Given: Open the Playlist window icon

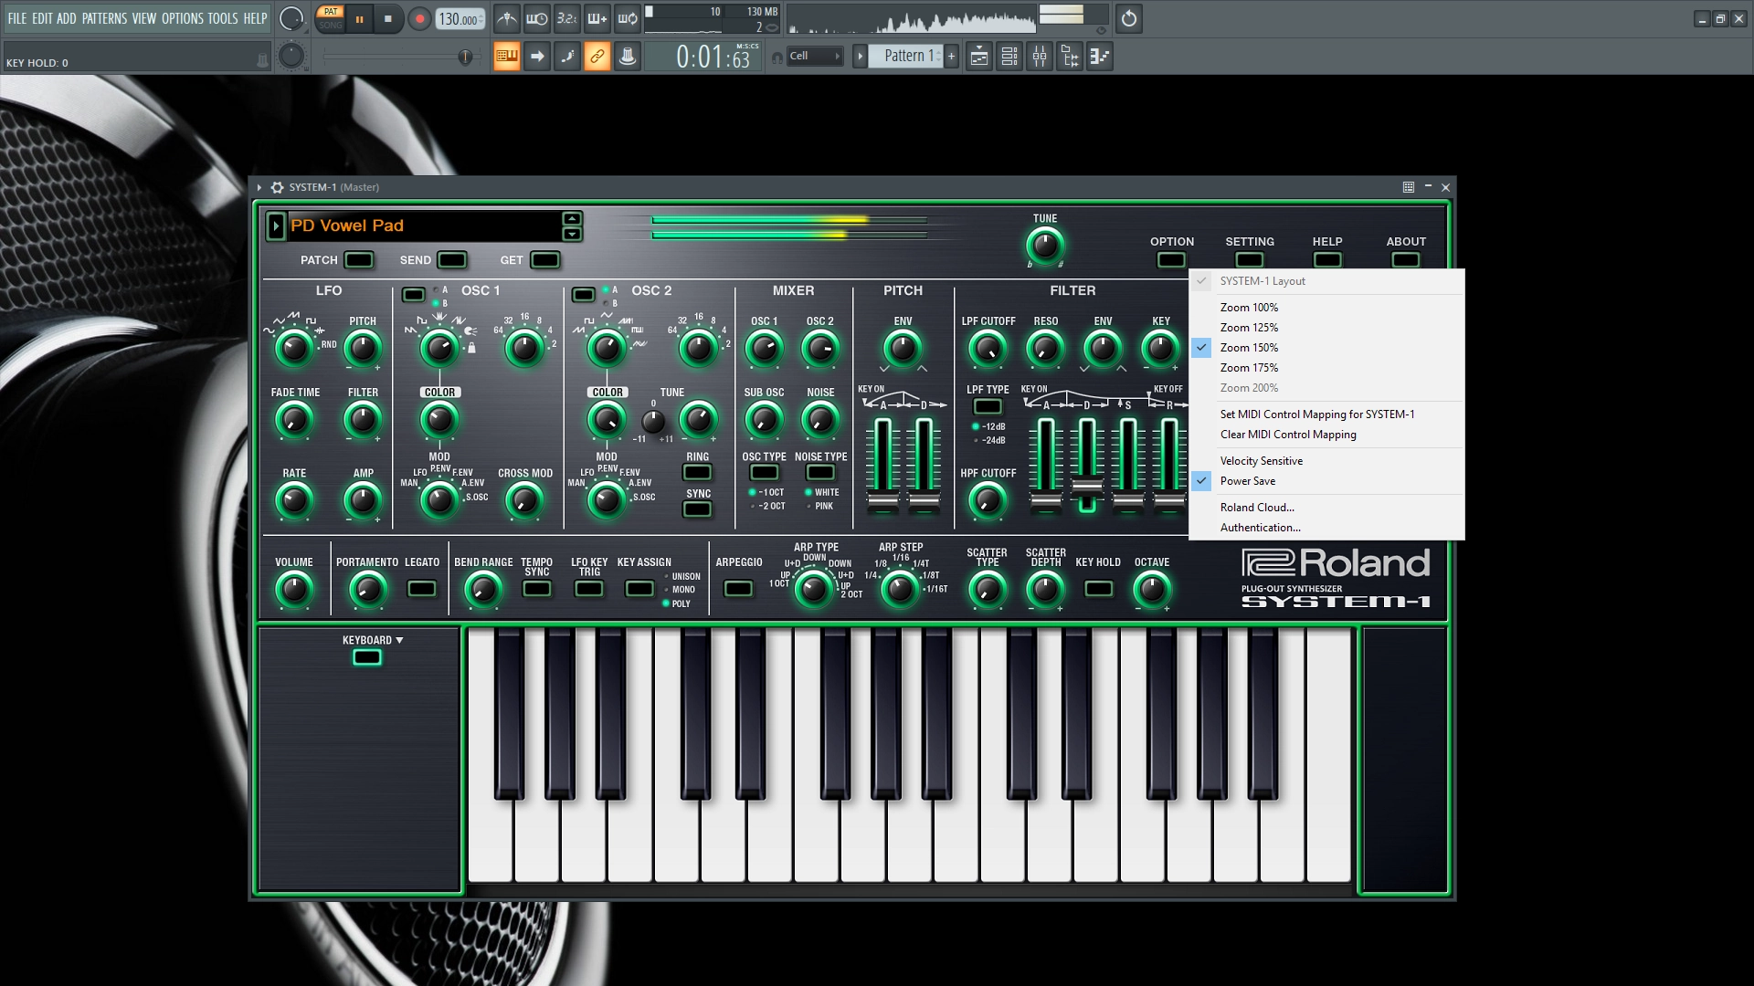Looking at the screenshot, I should [x=979, y=57].
